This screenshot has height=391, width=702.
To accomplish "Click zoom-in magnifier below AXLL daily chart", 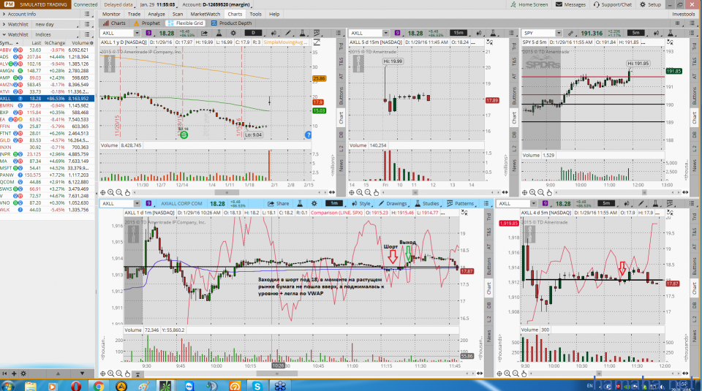I will click(110, 192).
